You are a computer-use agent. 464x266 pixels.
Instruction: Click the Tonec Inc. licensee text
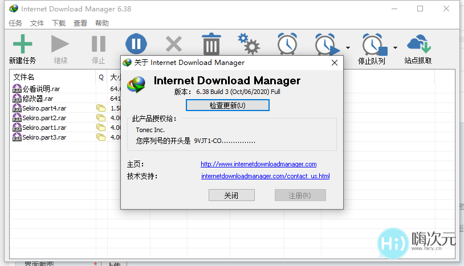tap(150, 130)
